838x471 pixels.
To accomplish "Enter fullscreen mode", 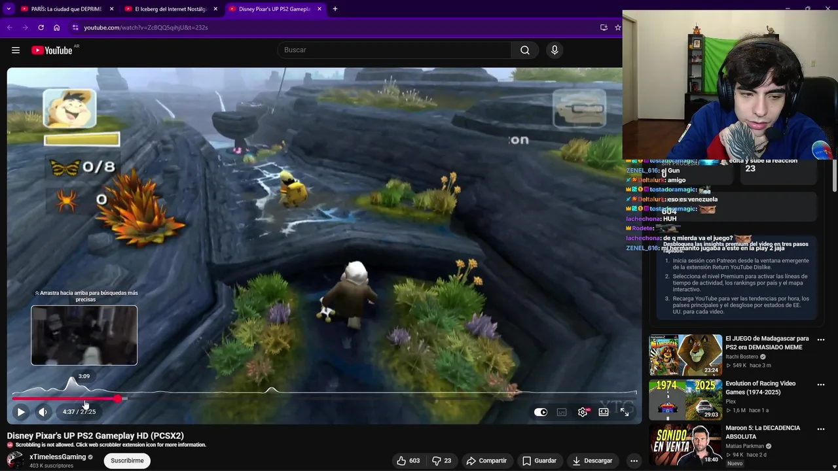I will 625,412.
